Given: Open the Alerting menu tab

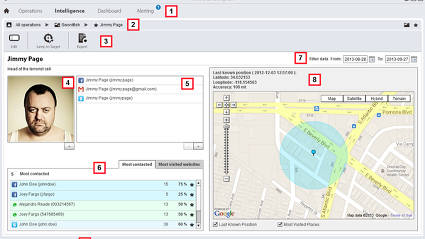Looking at the screenshot, I should tap(145, 11).
